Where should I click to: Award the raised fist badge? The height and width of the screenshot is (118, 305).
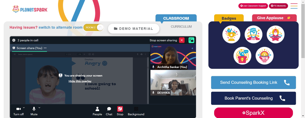click(253, 35)
